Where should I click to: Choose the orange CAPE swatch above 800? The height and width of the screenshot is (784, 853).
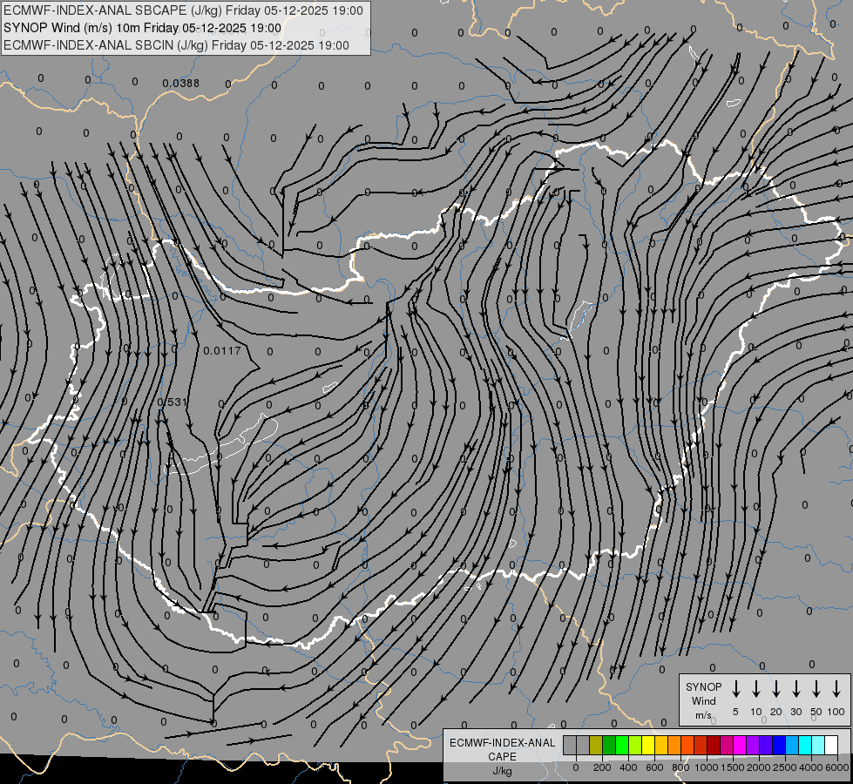(674, 745)
